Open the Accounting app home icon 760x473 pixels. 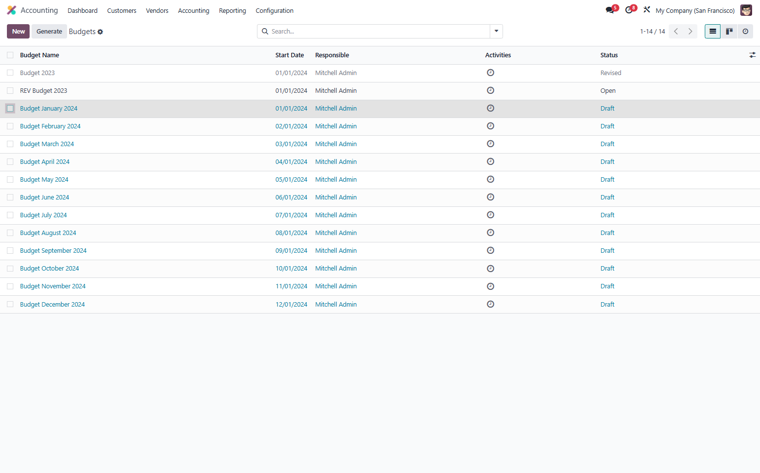point(11,10)
